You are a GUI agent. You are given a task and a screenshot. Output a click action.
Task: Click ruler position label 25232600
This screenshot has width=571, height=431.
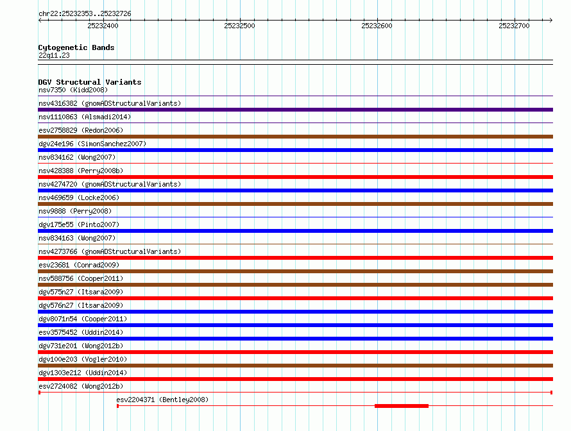tap(377, 26)
